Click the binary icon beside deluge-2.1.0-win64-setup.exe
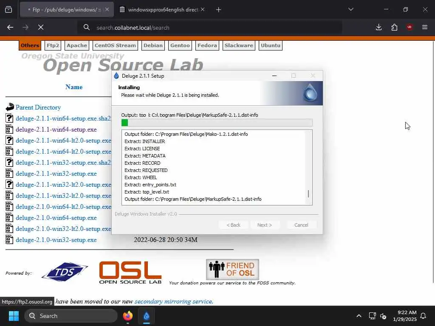 point(9,217)
